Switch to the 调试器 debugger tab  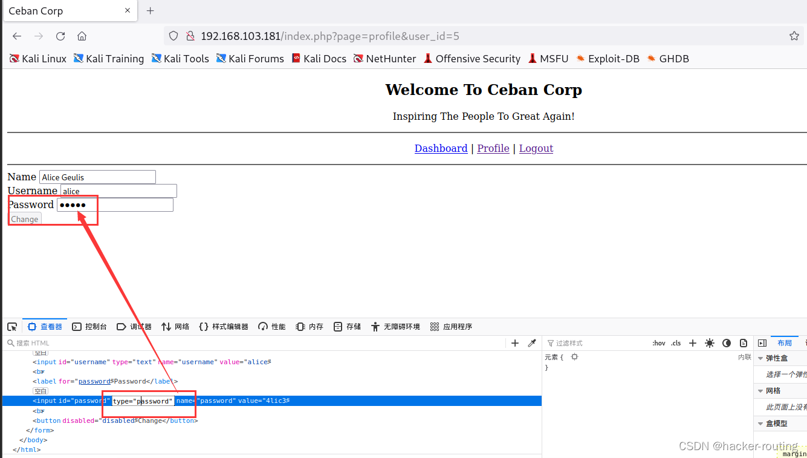point(134,327)
